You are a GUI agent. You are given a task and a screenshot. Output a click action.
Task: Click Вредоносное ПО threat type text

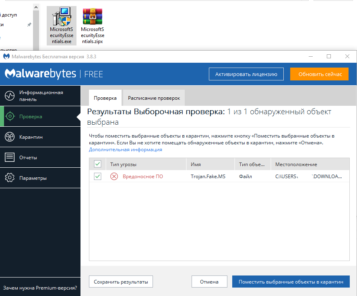[x=143, y=176]
